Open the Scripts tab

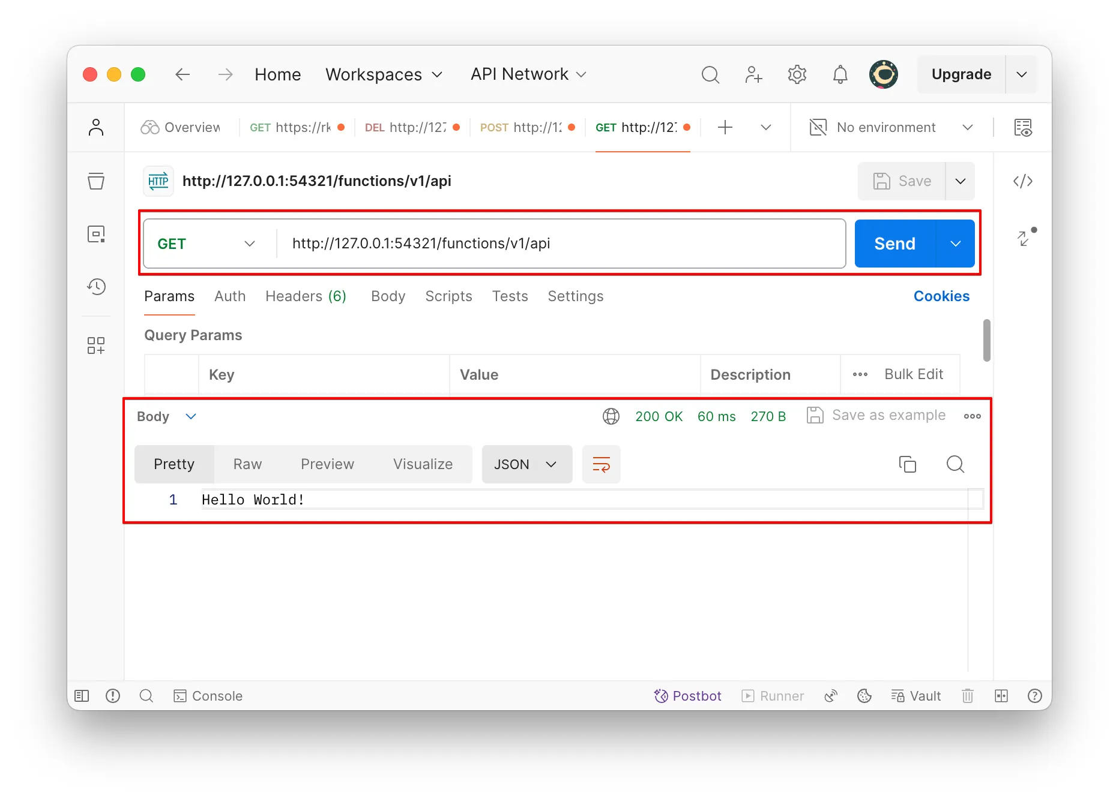pyautogui.click(x=448, y=296)
